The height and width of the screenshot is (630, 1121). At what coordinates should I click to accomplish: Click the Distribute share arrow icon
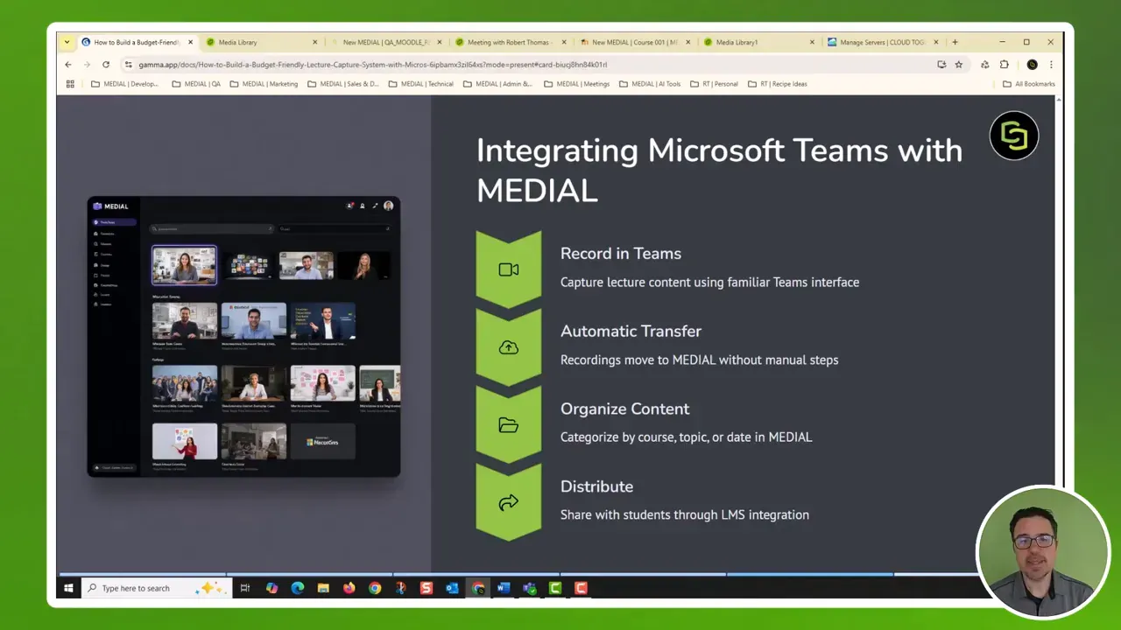(x=509, y=503)
